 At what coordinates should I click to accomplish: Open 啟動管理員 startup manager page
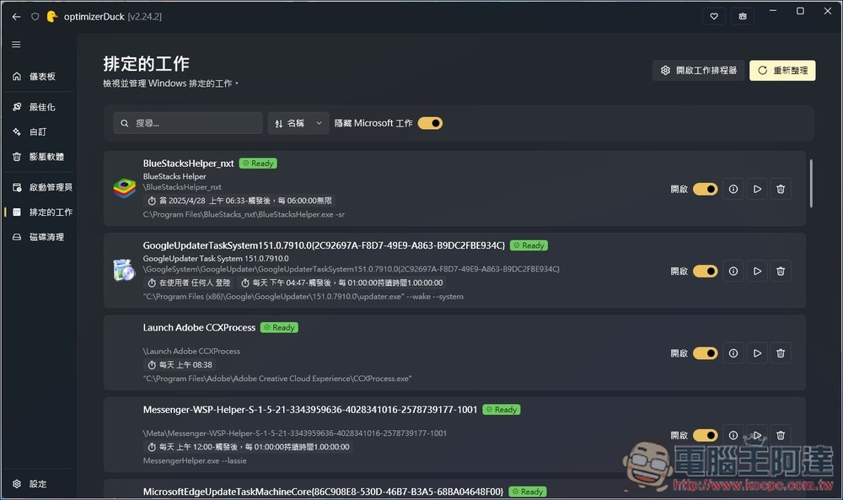point(38,187)
